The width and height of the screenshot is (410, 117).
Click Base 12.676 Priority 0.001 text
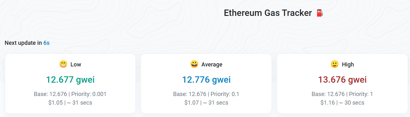pyautogui.click(x=70, y=94)
